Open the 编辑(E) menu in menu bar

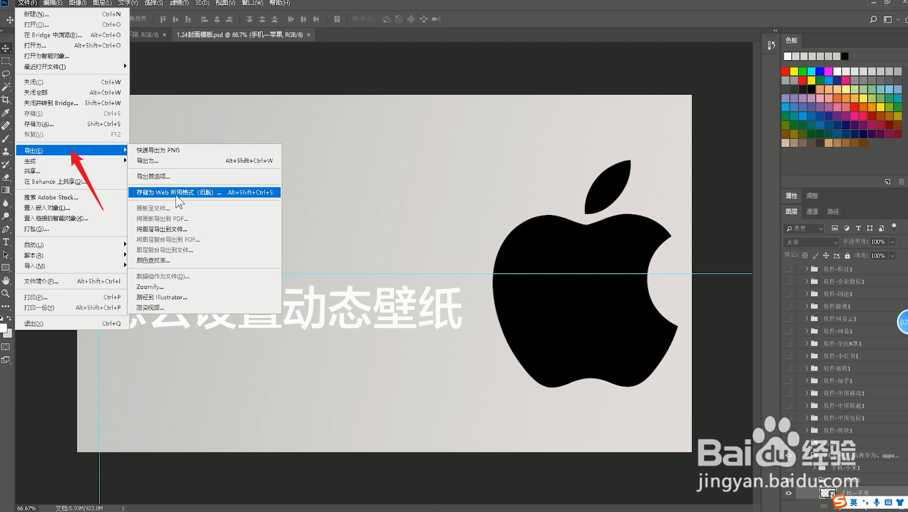coord(53,3)
